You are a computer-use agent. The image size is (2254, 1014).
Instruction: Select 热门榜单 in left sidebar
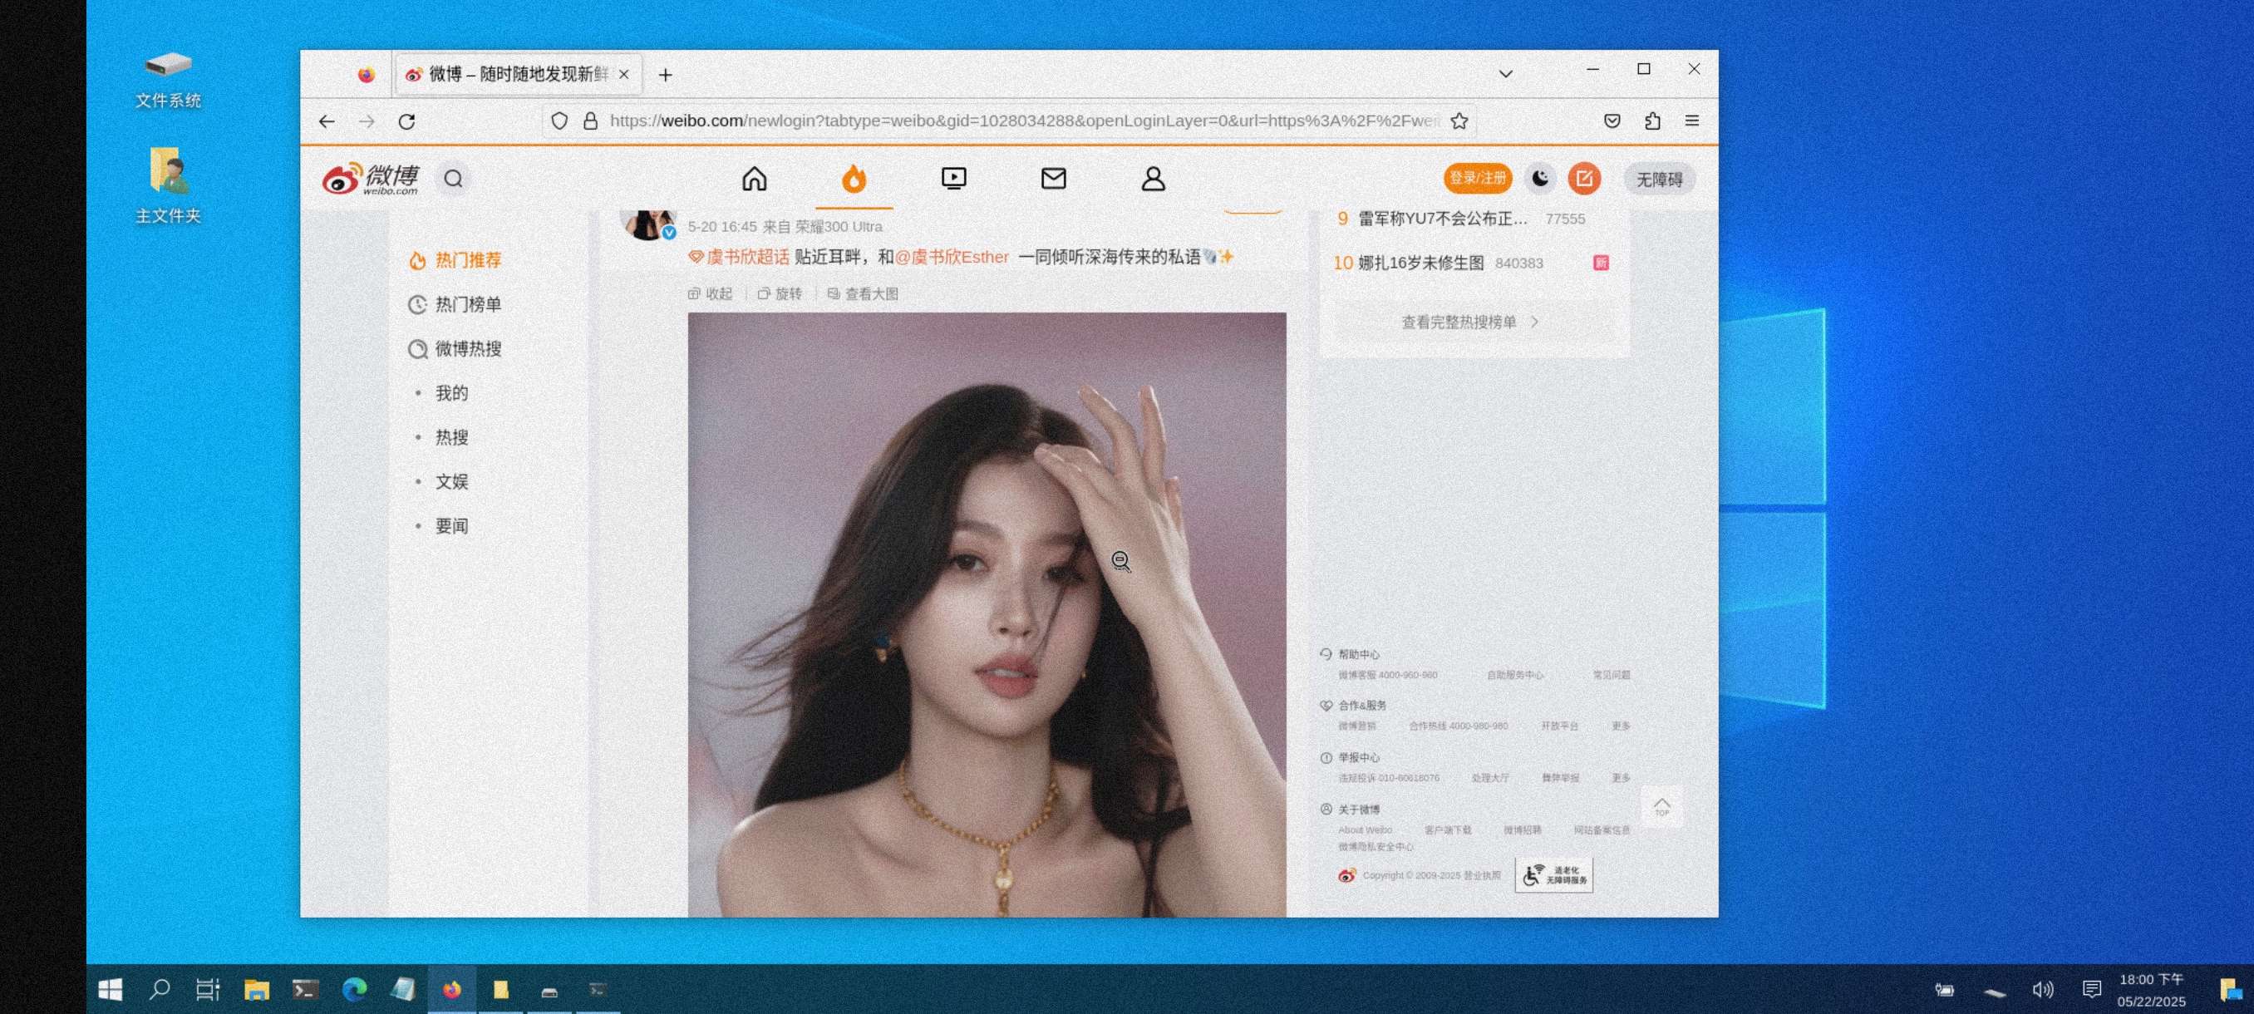[x=467, y=304]
